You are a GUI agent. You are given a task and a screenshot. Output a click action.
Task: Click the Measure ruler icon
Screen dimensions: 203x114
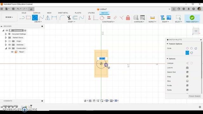[152, 18]
